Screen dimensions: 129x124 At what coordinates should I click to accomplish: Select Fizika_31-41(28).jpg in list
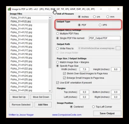click(x=29, y=90)
